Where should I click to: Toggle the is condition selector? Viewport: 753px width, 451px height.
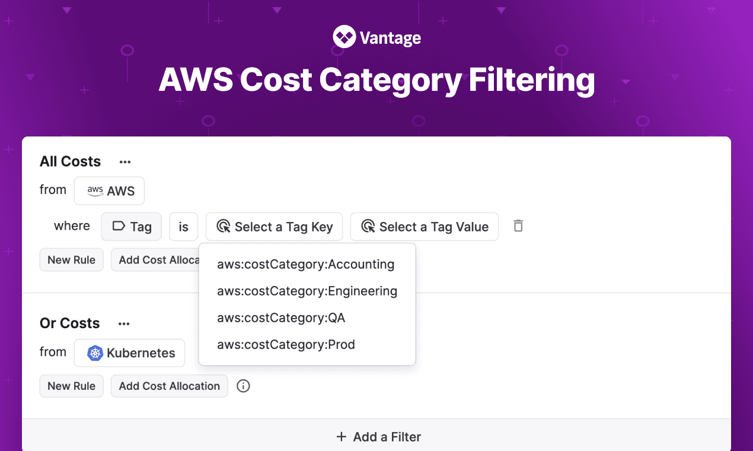(183, 226)
